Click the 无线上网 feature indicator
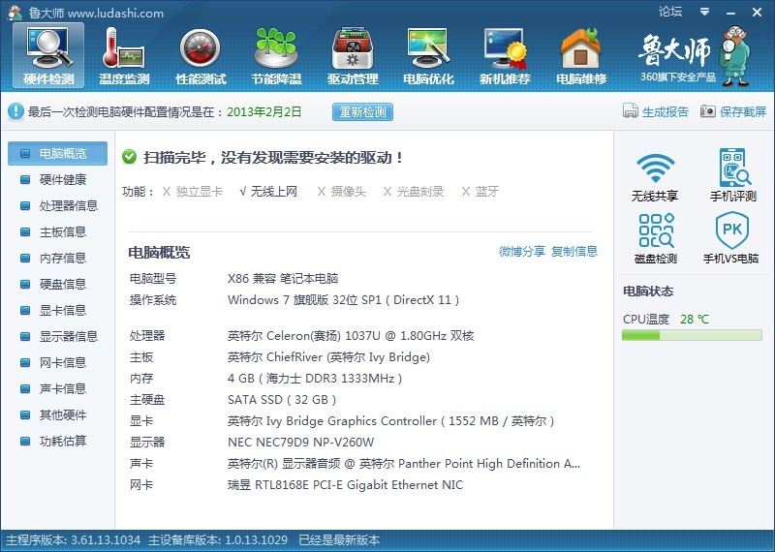This screenshot has height=552, width=775. point(268,191)
